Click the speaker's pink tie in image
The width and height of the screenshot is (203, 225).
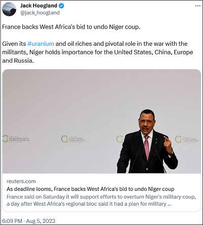147,147
